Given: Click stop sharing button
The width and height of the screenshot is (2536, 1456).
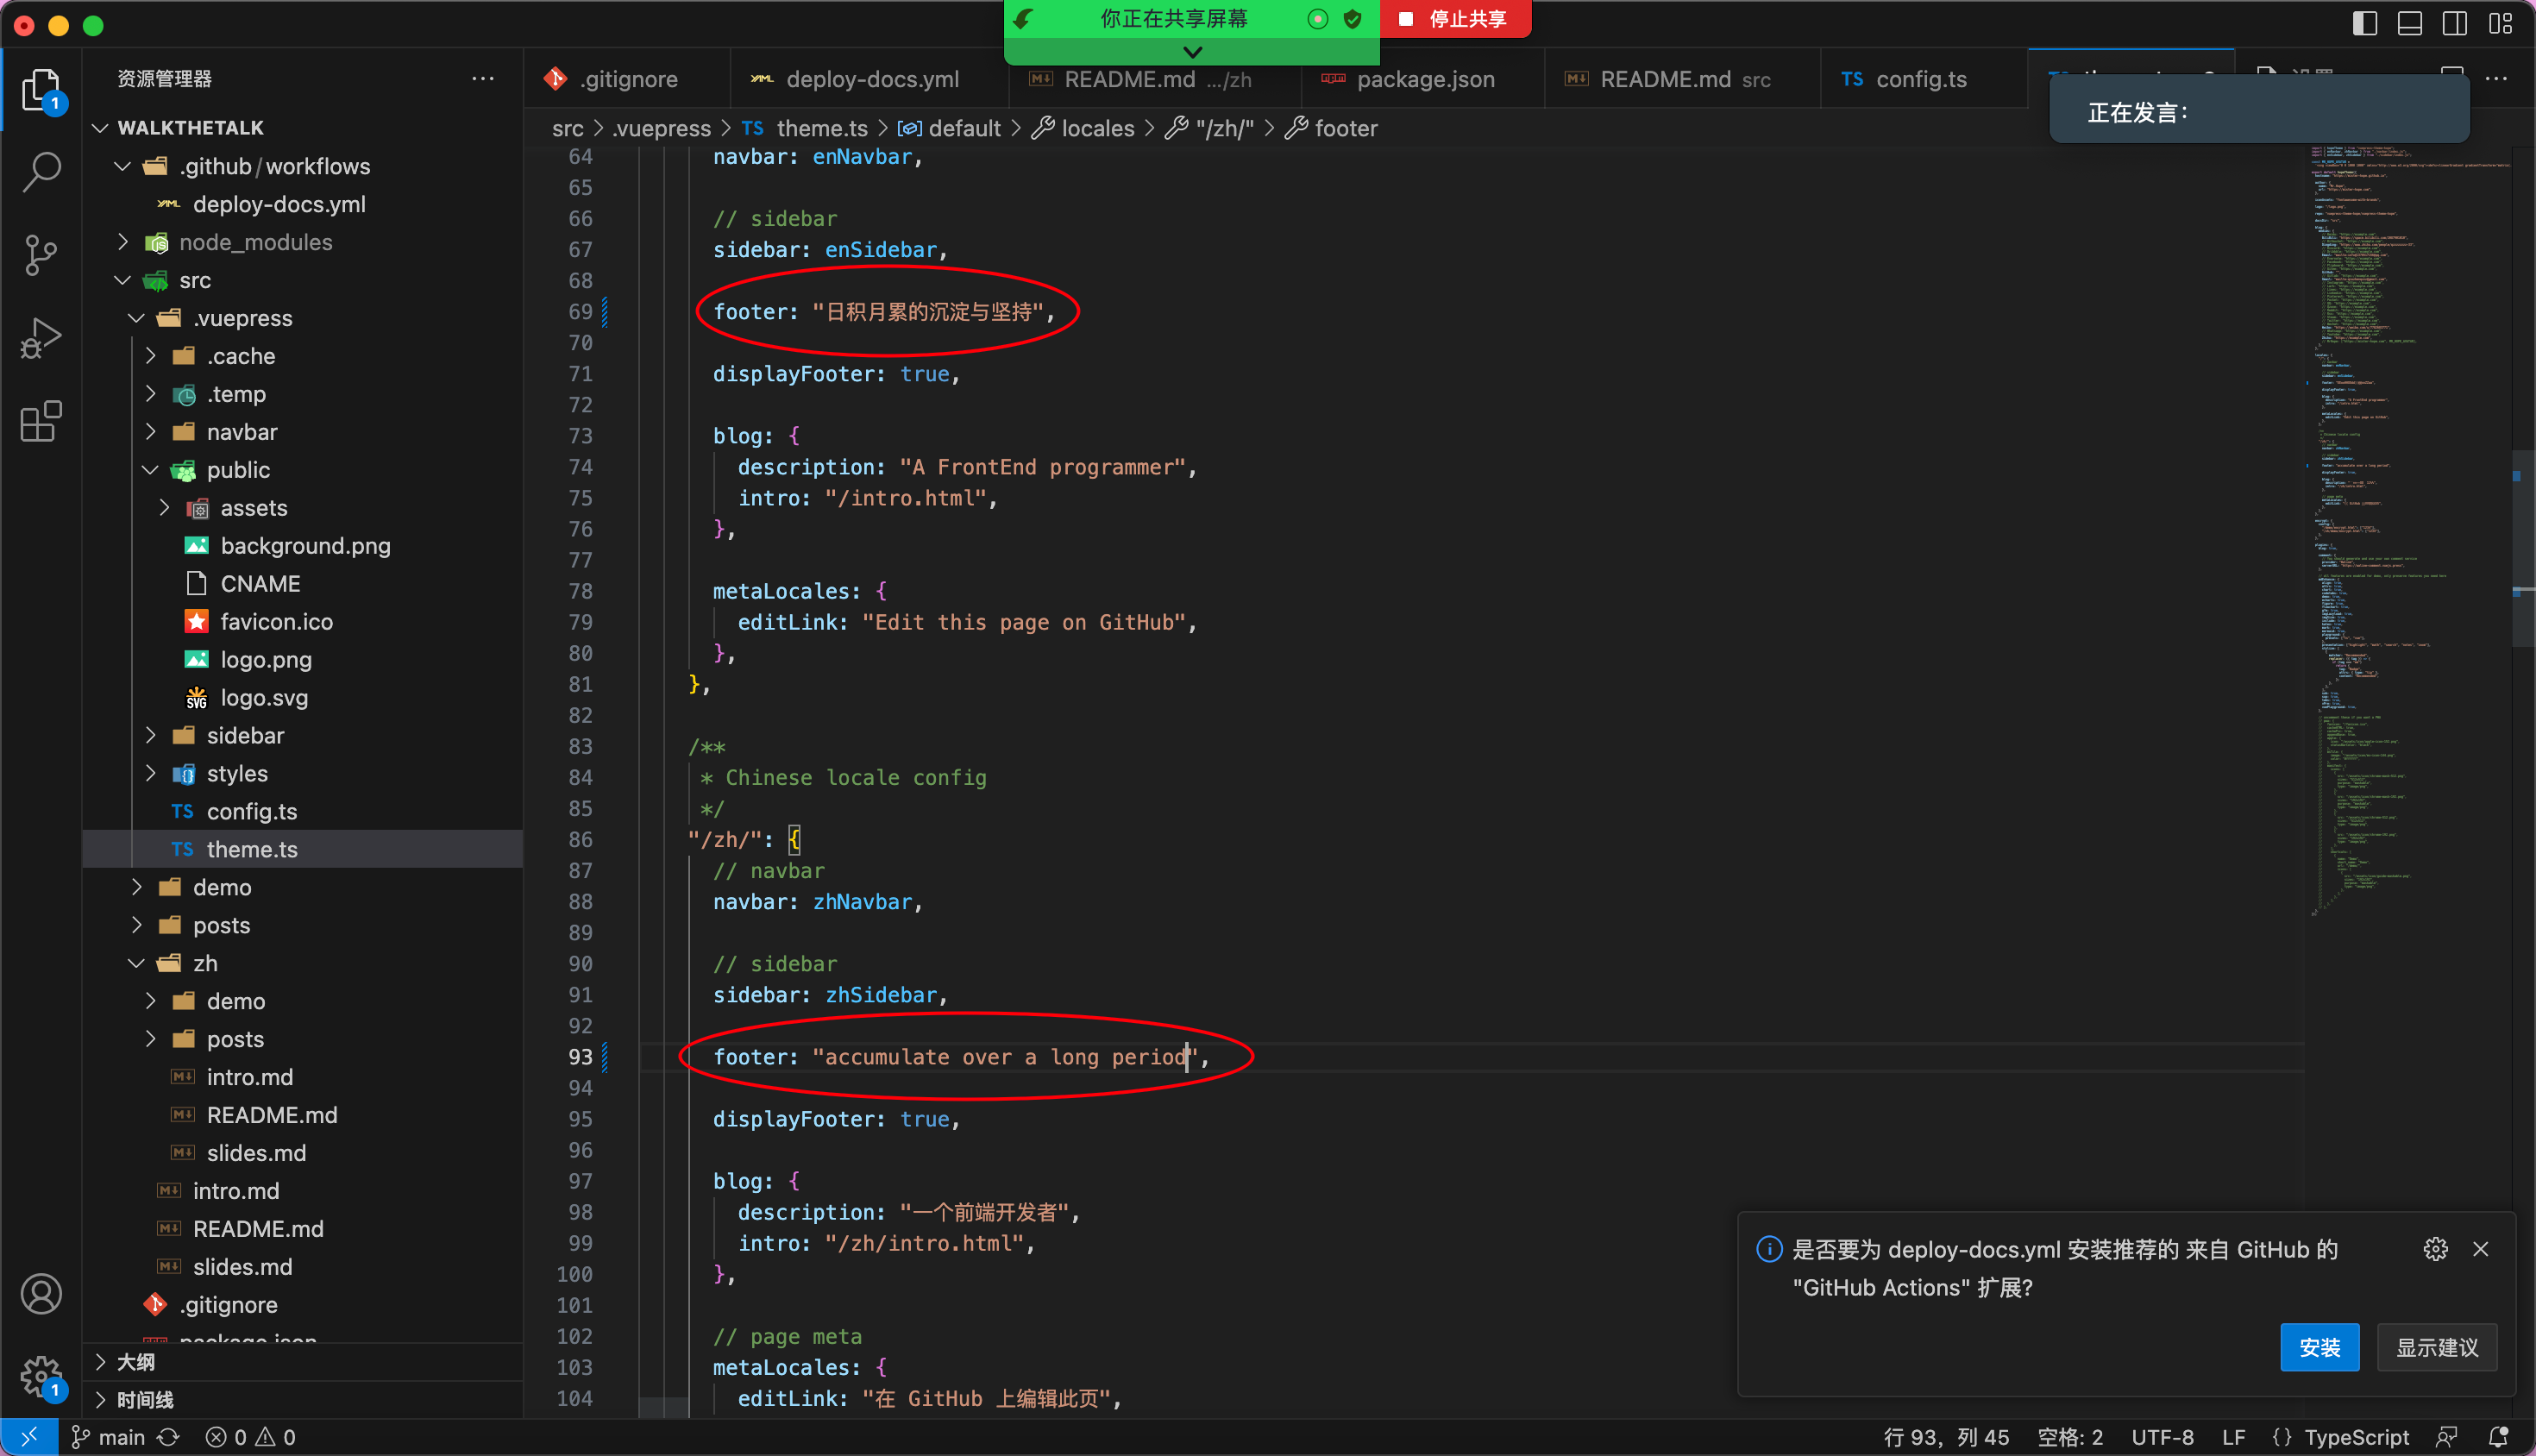Looking at the screenshot, I should click(x=1455, y=19).
